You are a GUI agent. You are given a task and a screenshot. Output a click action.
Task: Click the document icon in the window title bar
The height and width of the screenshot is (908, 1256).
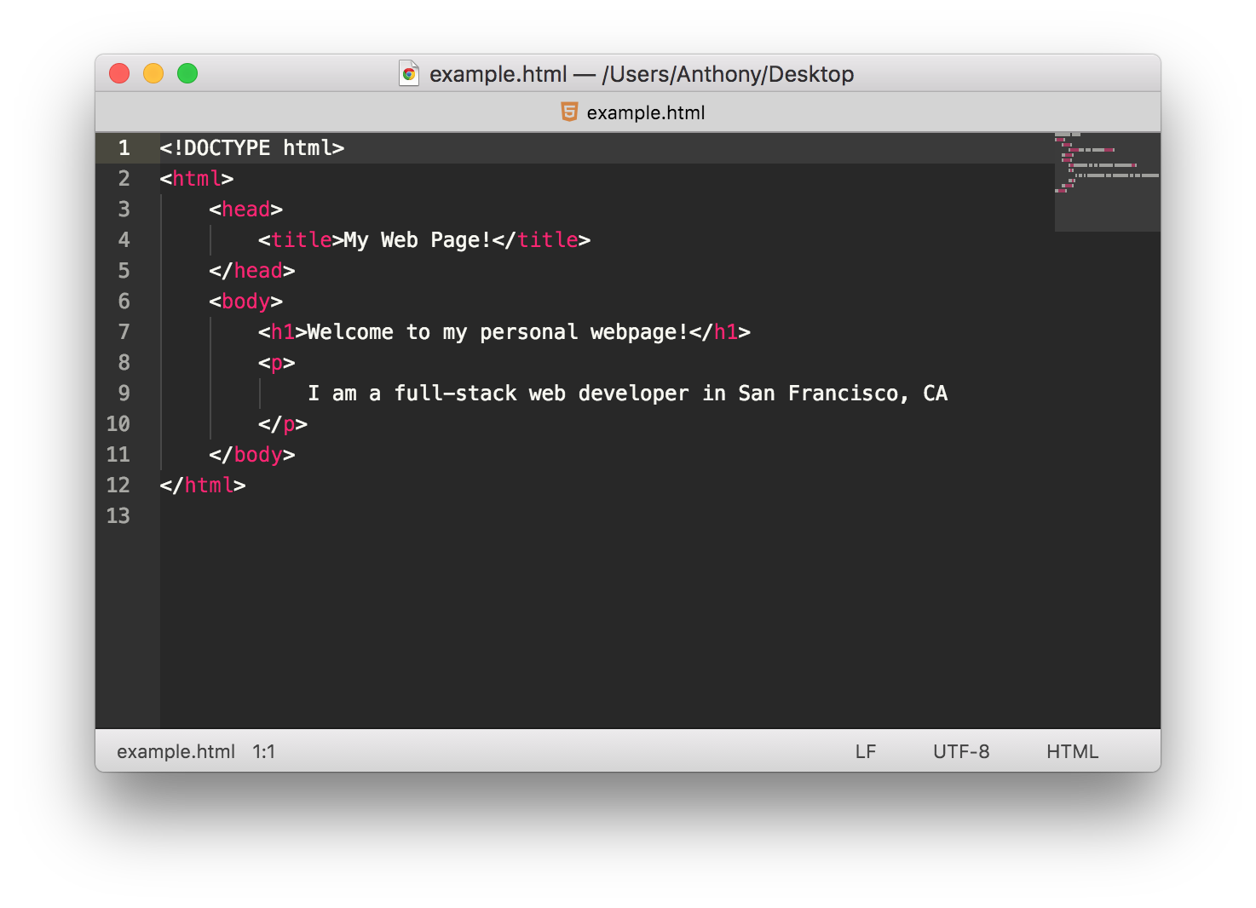pyautogui.click(x=409, y=74)
